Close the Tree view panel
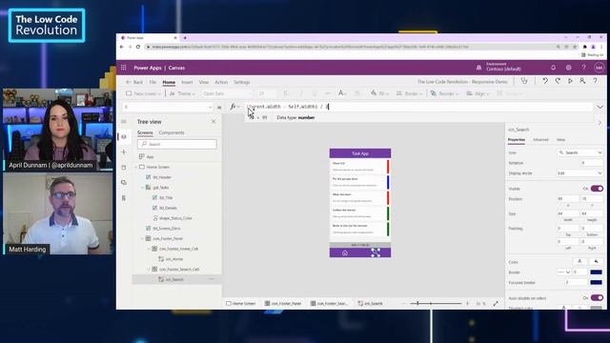The height and width of the screenshot is (343, 610). coord(213,122)
